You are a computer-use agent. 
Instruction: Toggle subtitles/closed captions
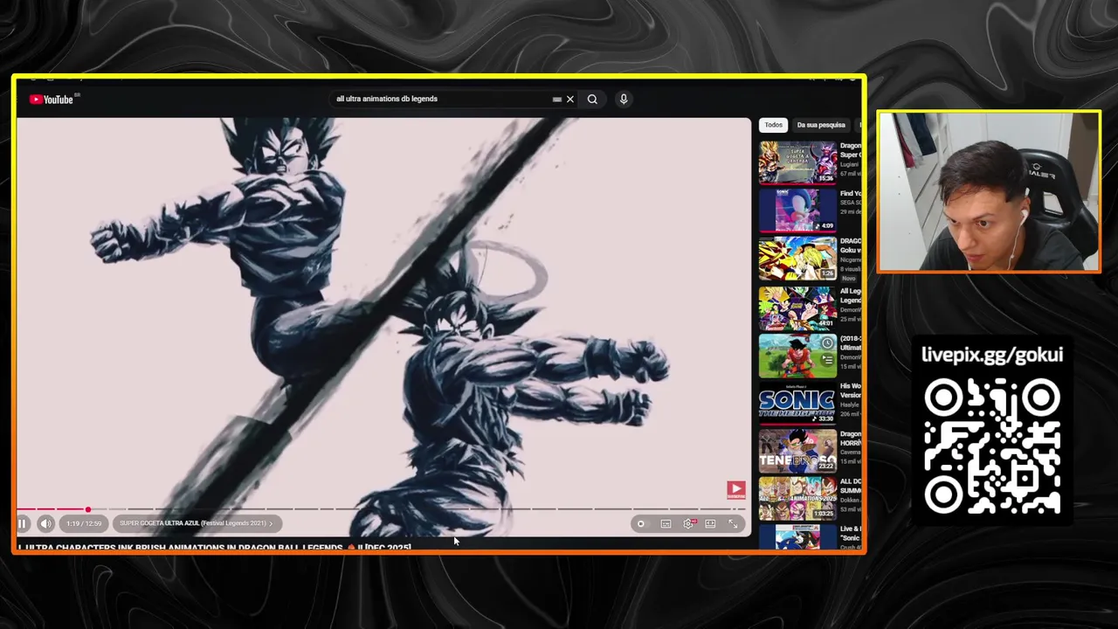(666, 524)
